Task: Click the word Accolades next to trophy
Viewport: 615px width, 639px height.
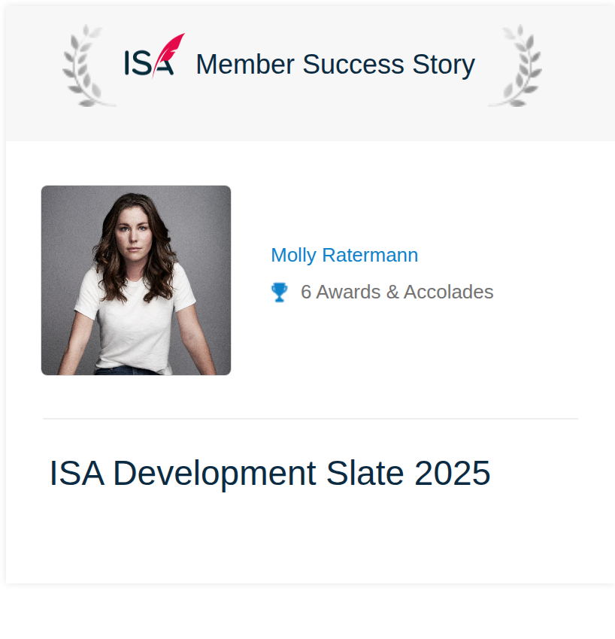Action: (448, 292)
